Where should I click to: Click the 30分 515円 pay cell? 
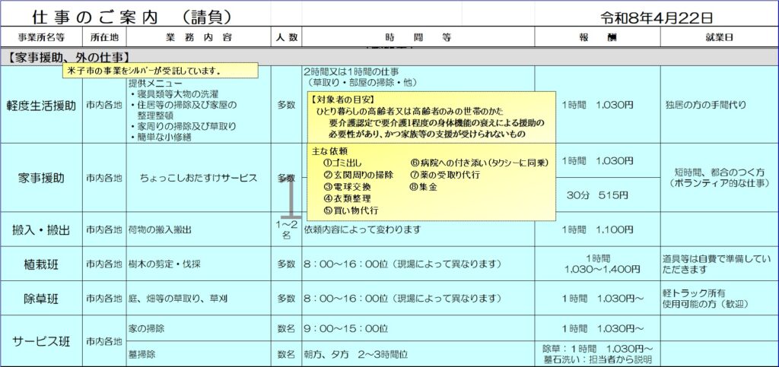click(x=597, y=195)
